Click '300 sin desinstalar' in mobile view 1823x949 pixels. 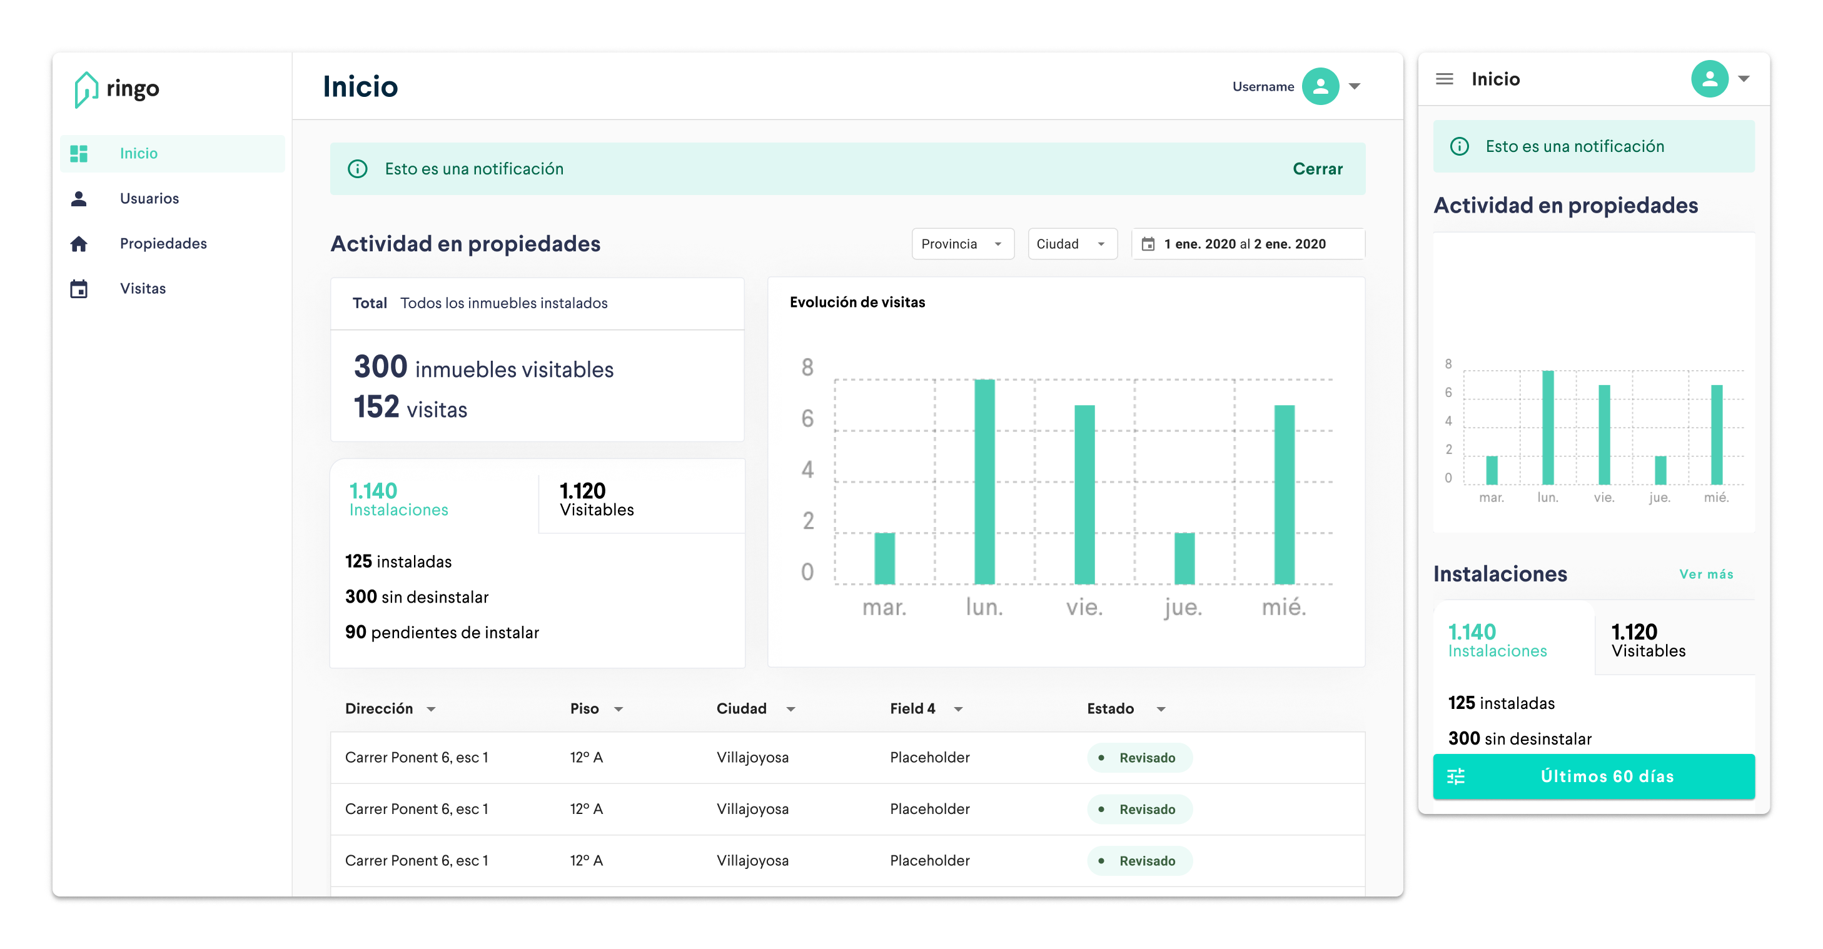[x=1520, y=739]
